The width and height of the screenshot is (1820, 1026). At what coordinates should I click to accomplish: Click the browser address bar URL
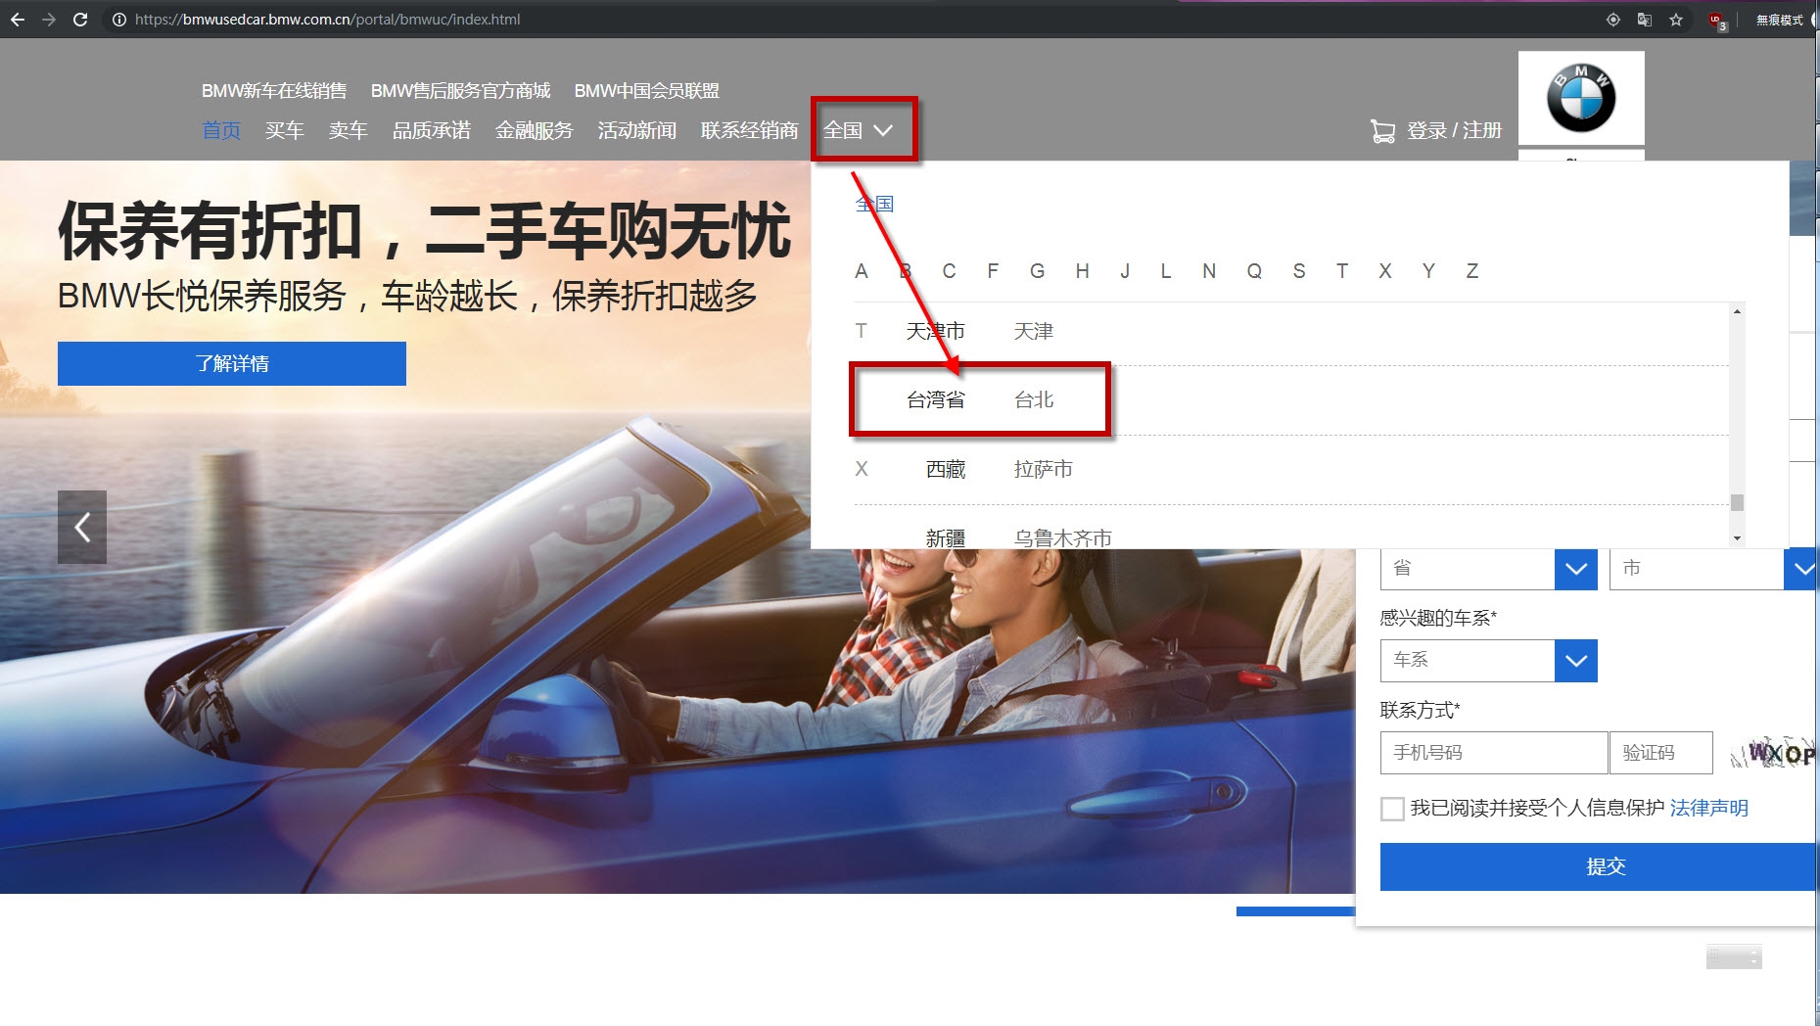(x=328, y=20)
